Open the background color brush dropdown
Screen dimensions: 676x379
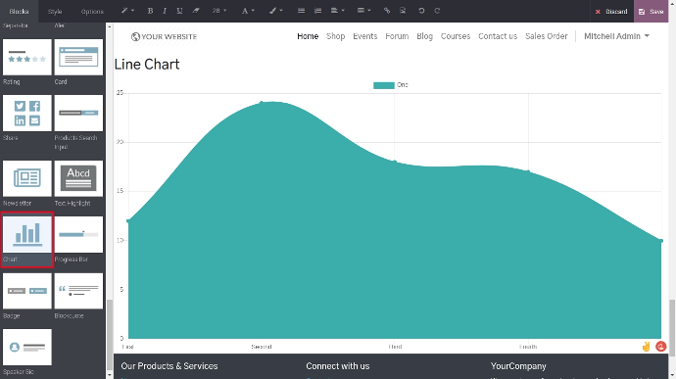pos(275,11)
